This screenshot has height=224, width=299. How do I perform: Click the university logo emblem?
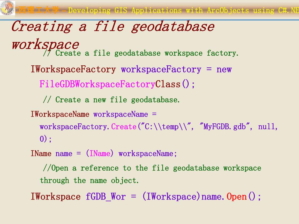[x=7, y=8]
